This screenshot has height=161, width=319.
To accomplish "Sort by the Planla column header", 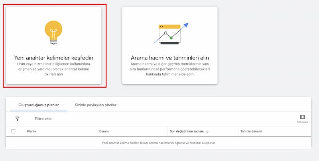I will tap(32, 131).
